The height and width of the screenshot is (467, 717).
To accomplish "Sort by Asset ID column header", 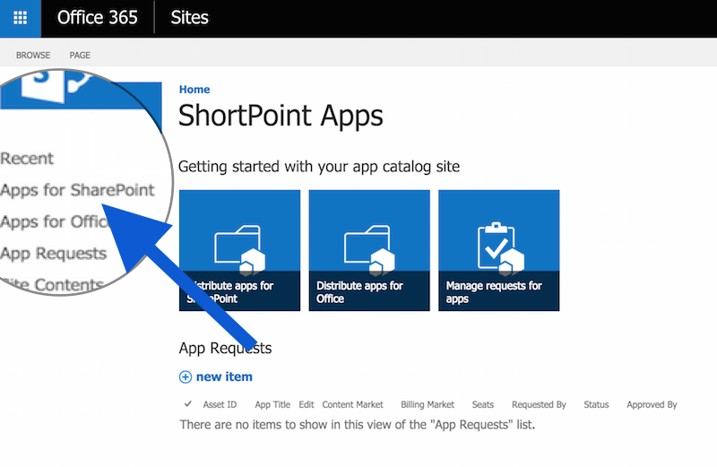I will tap(220, 404).
